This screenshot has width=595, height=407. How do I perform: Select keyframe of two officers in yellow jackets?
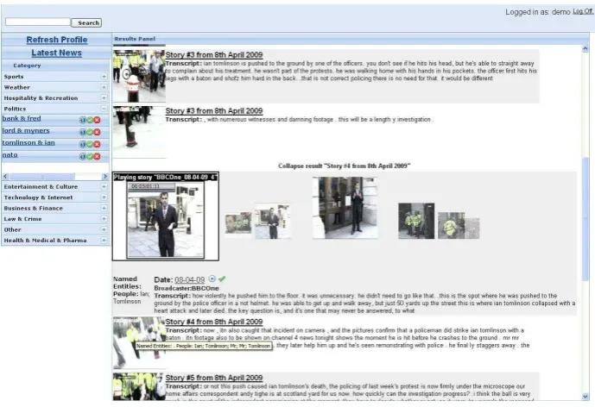coord(416,221)
